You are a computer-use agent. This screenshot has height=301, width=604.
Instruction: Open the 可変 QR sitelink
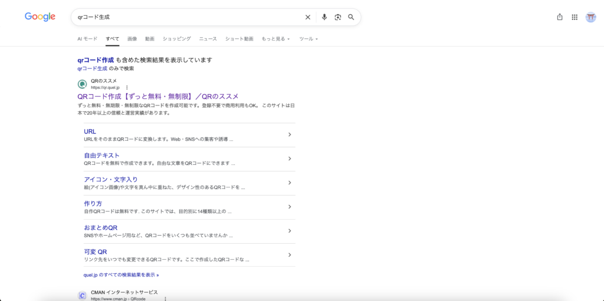[95, 252]
